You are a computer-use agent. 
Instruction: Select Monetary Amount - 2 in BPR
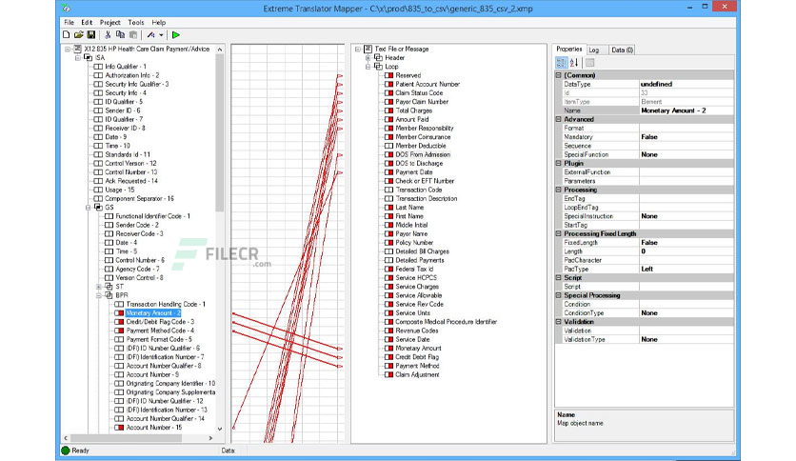click(x=152, y=313)
